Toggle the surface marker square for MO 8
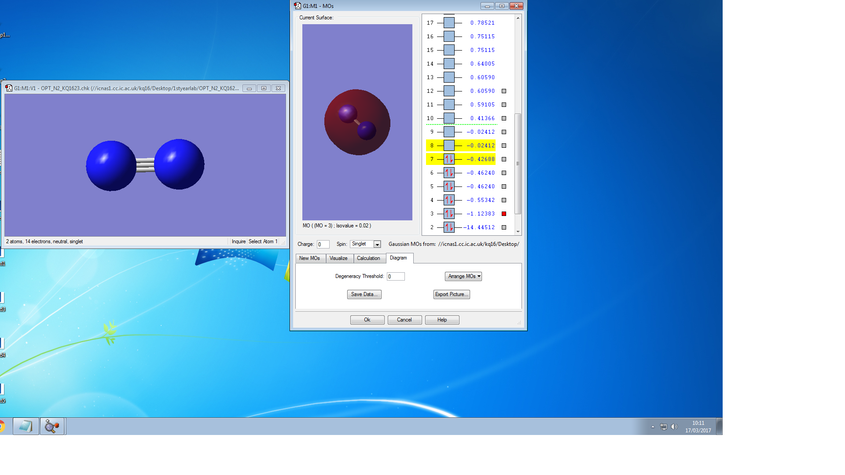Viewport: 845px width, 475px height. [x=504, y=146]
